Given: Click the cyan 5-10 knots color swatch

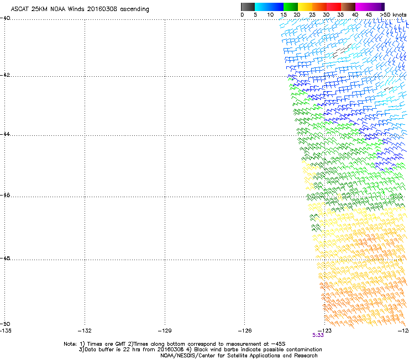Looking at the screenshot, I should click(x=261, y=7).
